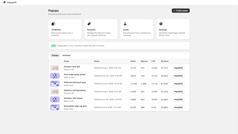
Task: Click the Welcome discount quiz name
Action: (x=75, y=82)
